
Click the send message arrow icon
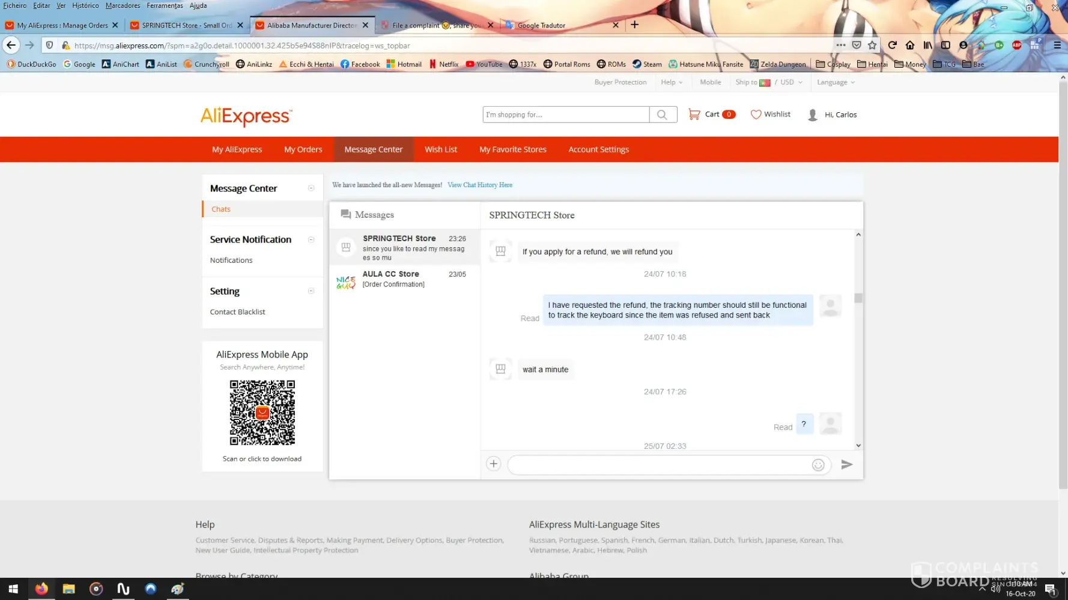click(846, 464)
